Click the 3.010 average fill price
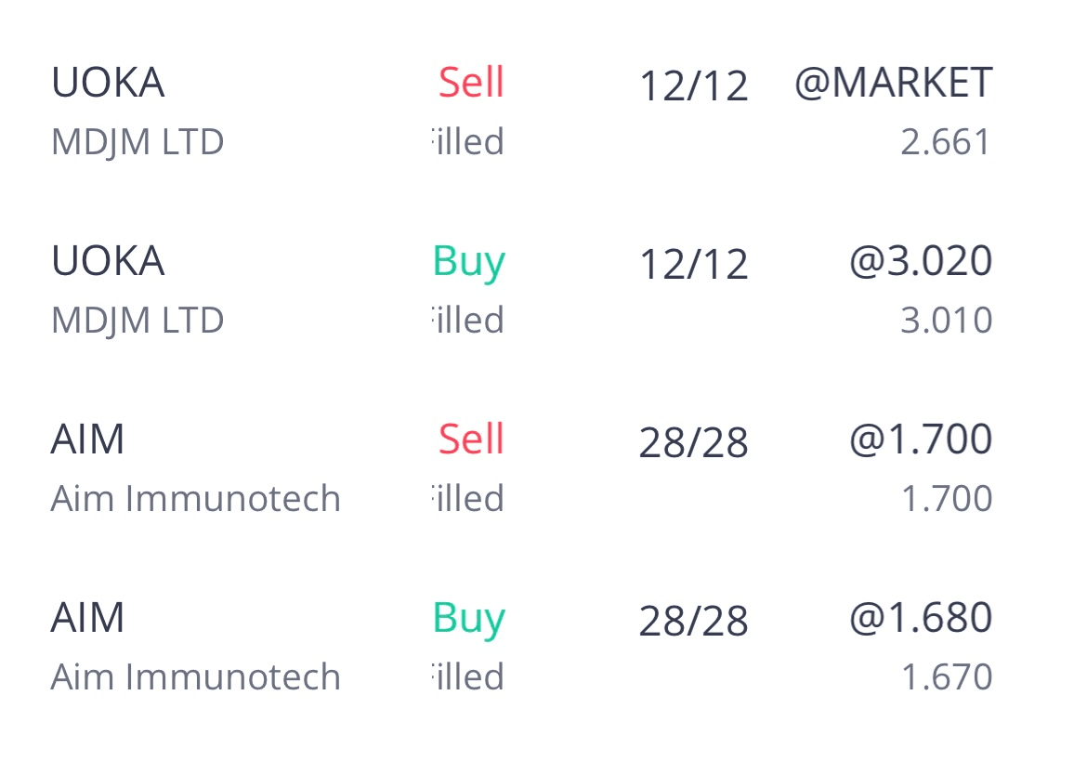 pyautogui.click(x=946, y=321)
